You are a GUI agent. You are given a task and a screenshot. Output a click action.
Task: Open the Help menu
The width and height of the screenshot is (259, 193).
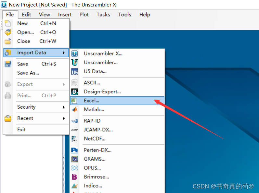tap(145, 15)
